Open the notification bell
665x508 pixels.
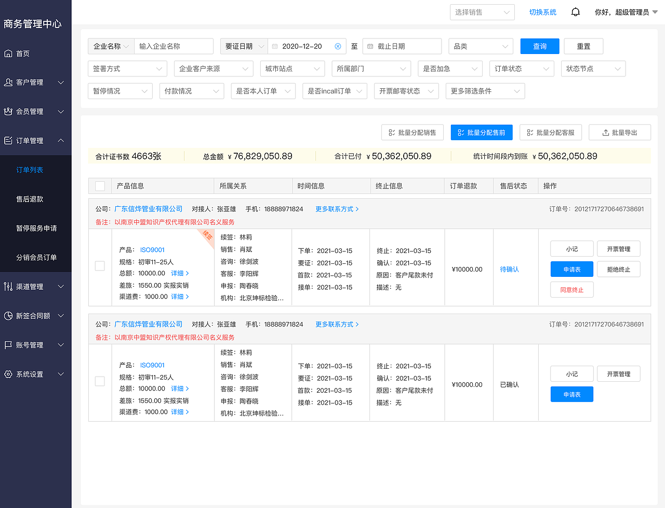pyautogui.click(x=575, y=11)
